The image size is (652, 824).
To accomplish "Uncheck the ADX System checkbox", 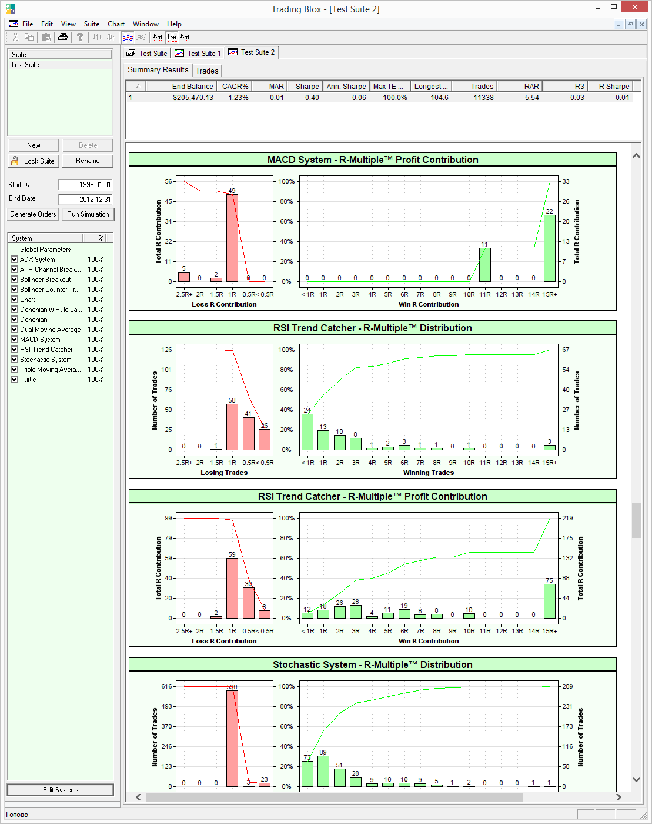I will click(15, 260).
